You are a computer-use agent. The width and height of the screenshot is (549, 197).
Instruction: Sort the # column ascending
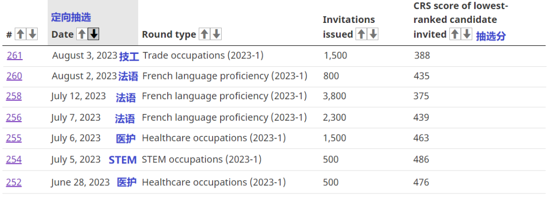[21, 34]
